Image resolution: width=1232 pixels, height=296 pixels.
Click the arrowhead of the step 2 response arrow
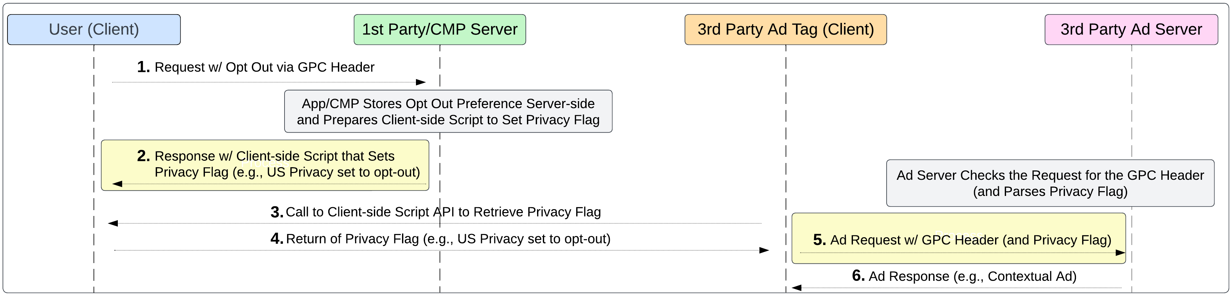(x=117, y=184)
